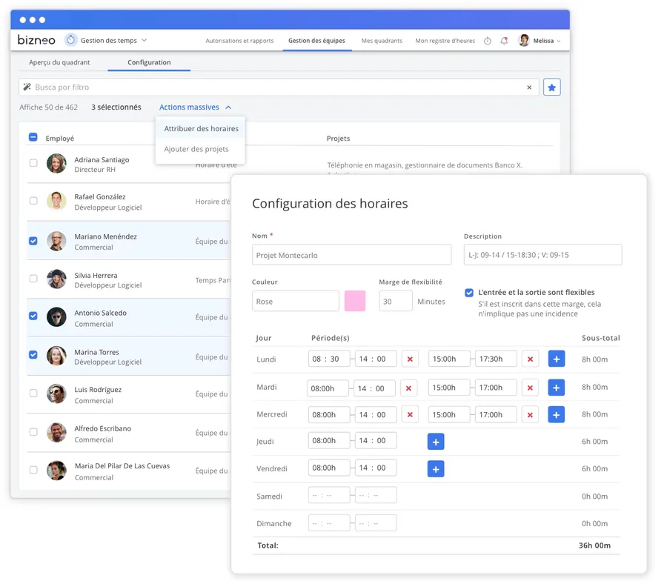Uncheck Mariano Menéndez's checkbox

click(33, 241)
